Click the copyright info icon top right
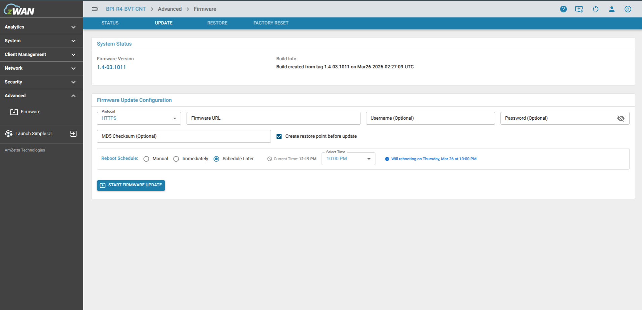This screenshot has width=642, height=310. click(628, 9)
